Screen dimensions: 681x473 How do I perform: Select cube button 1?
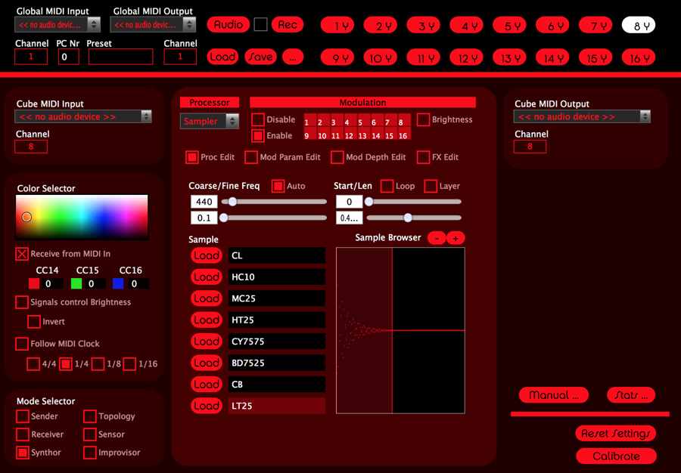[x=337, y=25]
